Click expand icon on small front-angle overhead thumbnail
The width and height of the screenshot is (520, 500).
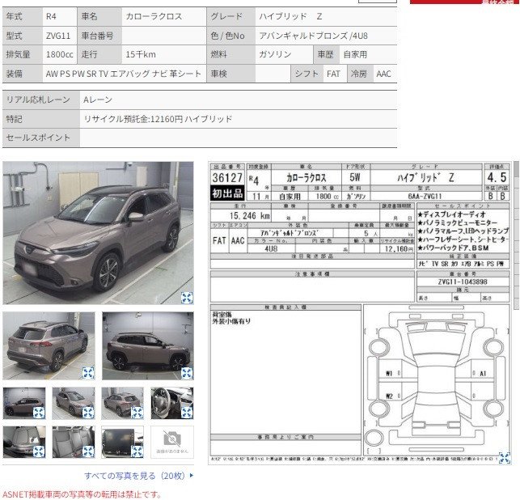coord(88,413)
